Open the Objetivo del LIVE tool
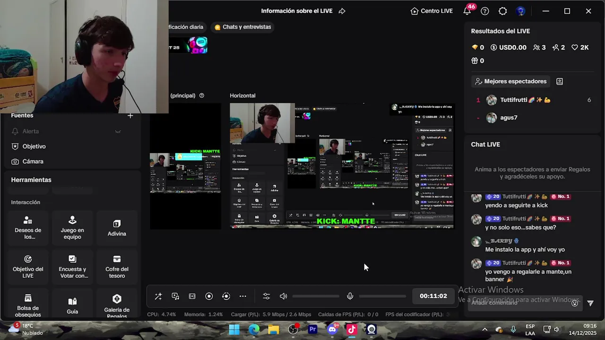This screenshot has height=340, width=605. point(28,266)
